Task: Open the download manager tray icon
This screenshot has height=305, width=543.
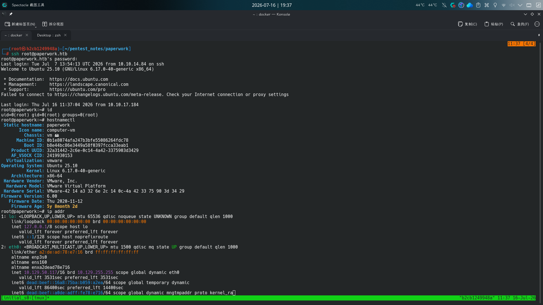Action: point(453,5)
